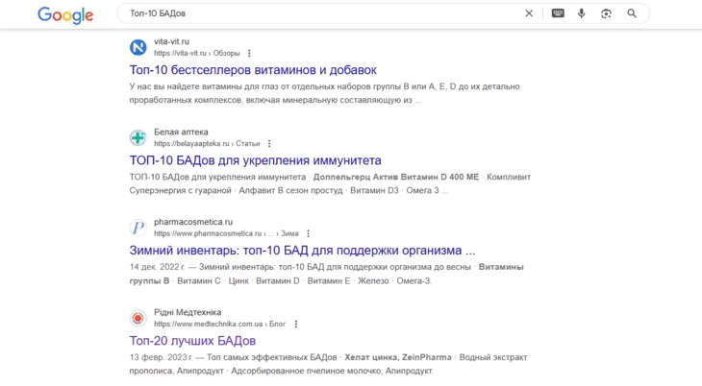
Task: Open options menu for vita-vit.ru result
Action: click(x=249, y=53)
